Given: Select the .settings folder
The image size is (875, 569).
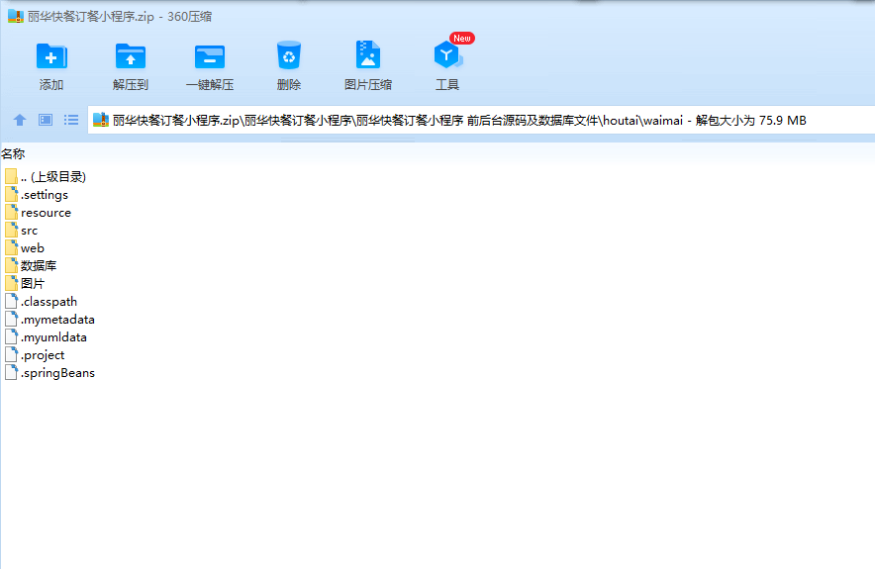Looking at the screenshot, I should coord(37,195).
